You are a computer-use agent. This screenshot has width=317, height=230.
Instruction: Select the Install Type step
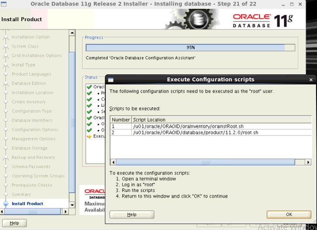point(24,65)
